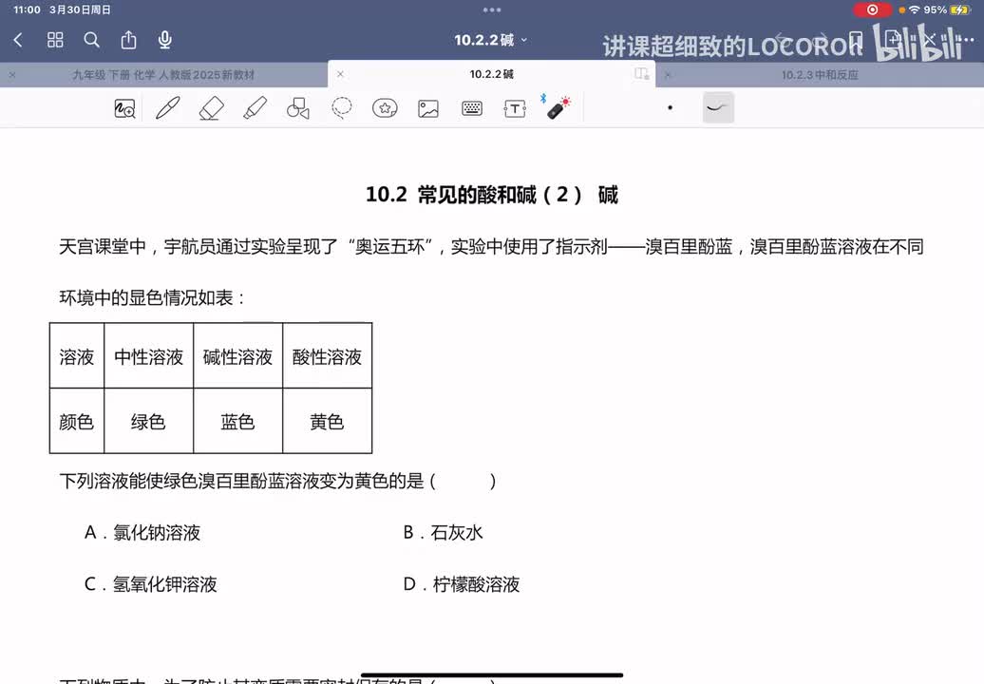
Task: Tap the table cell 溶液
Action: pos(77,357)
